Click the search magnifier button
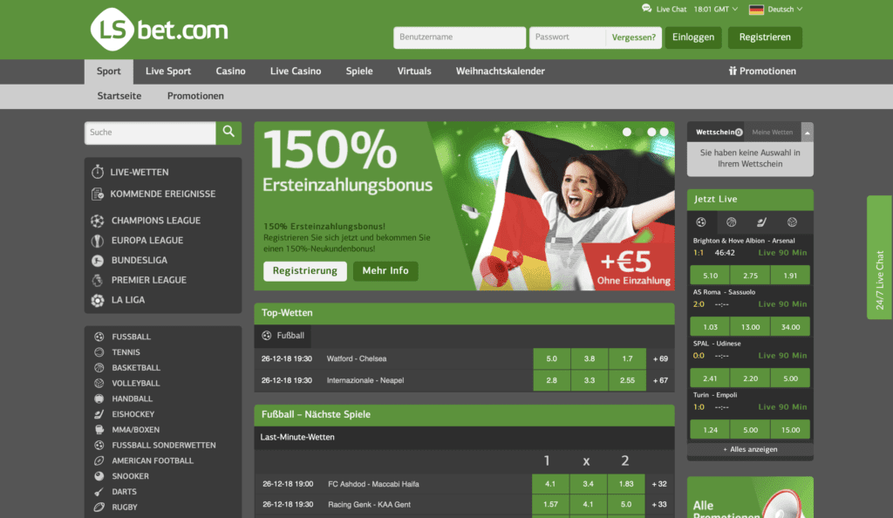This screenshot has height=518, width=893. [228, 132]
